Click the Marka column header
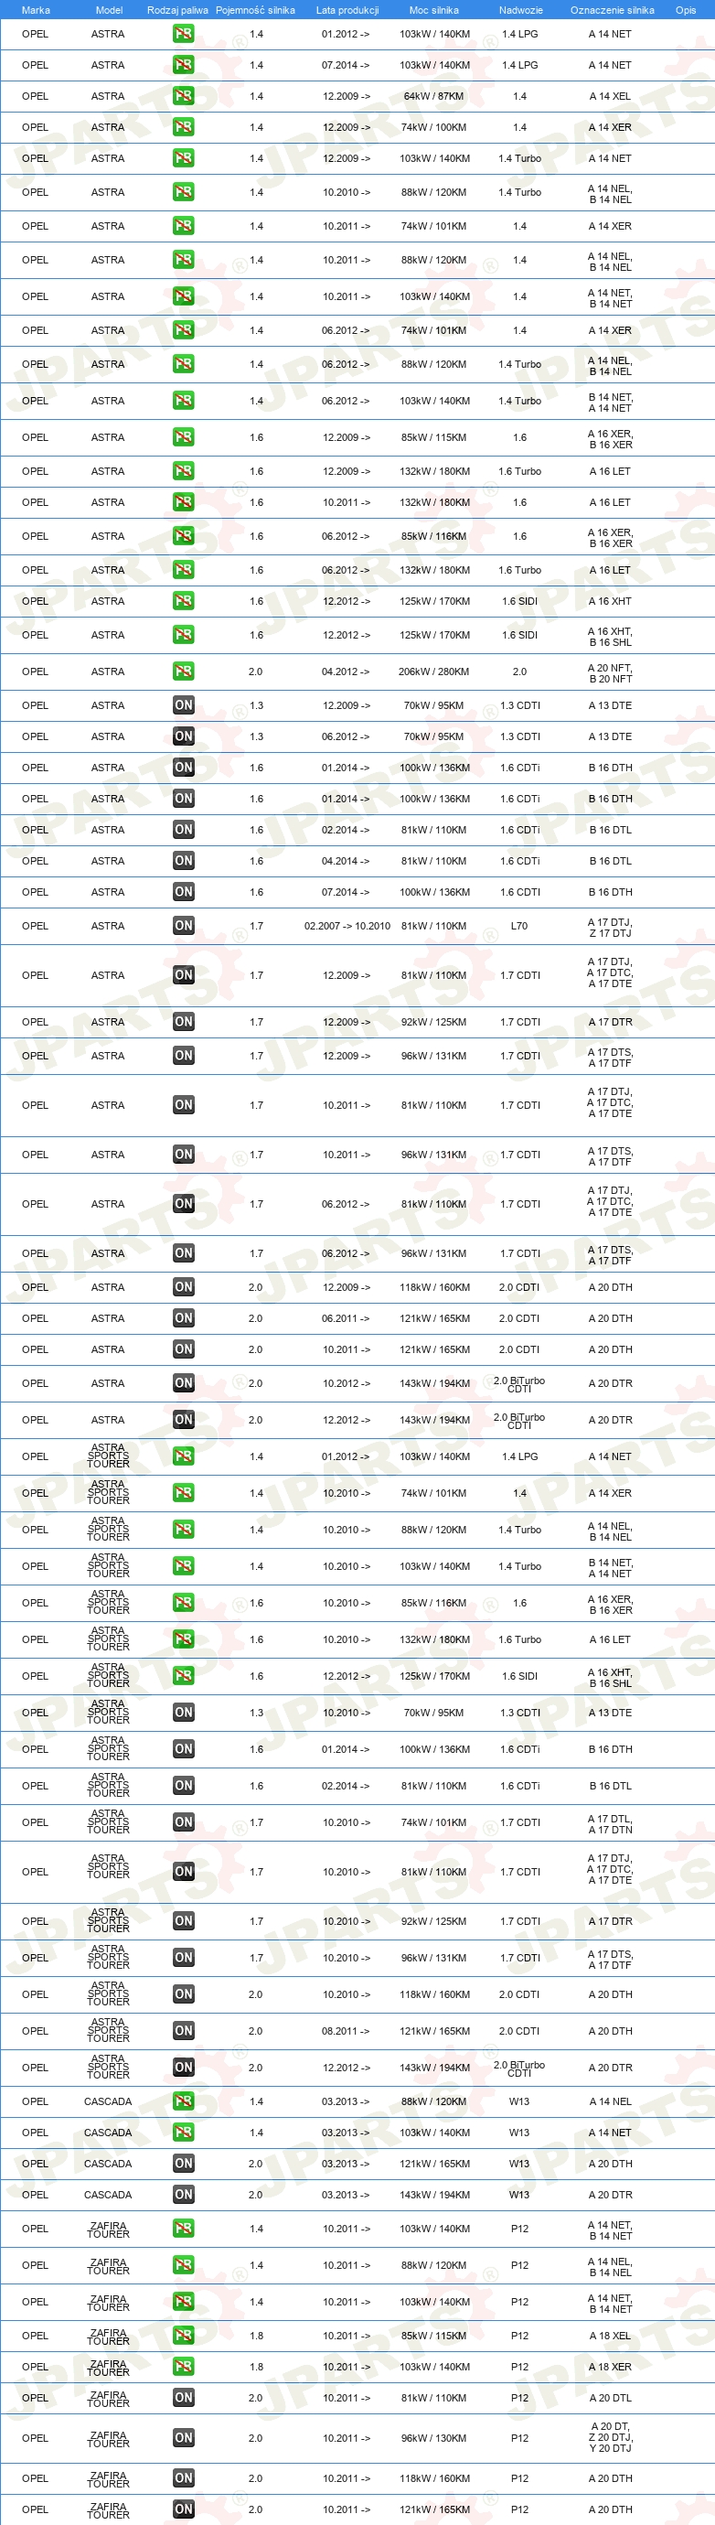Image resolution: width=715 pixels, height=2525 pixels. (36, 10)
